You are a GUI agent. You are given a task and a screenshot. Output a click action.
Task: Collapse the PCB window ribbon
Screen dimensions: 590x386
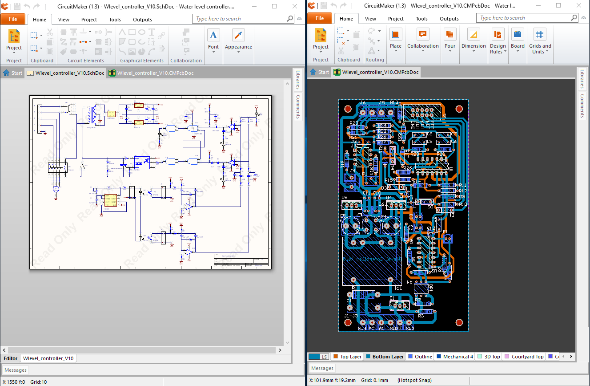tap(584, 18)
